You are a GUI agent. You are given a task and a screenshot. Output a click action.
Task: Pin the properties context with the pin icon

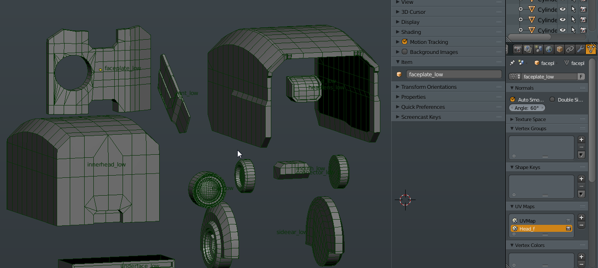pyautogui.click(x=513, y=63)
